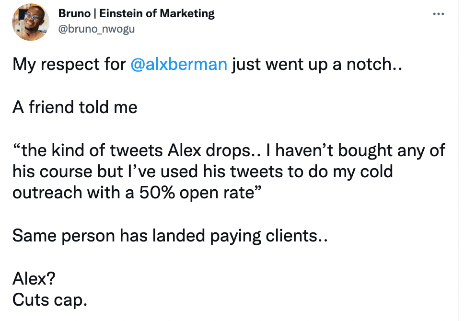The height and width of the screenshot is (321, 464).
Task: Click the words "paying clients.."
Action: coord(269,236)
